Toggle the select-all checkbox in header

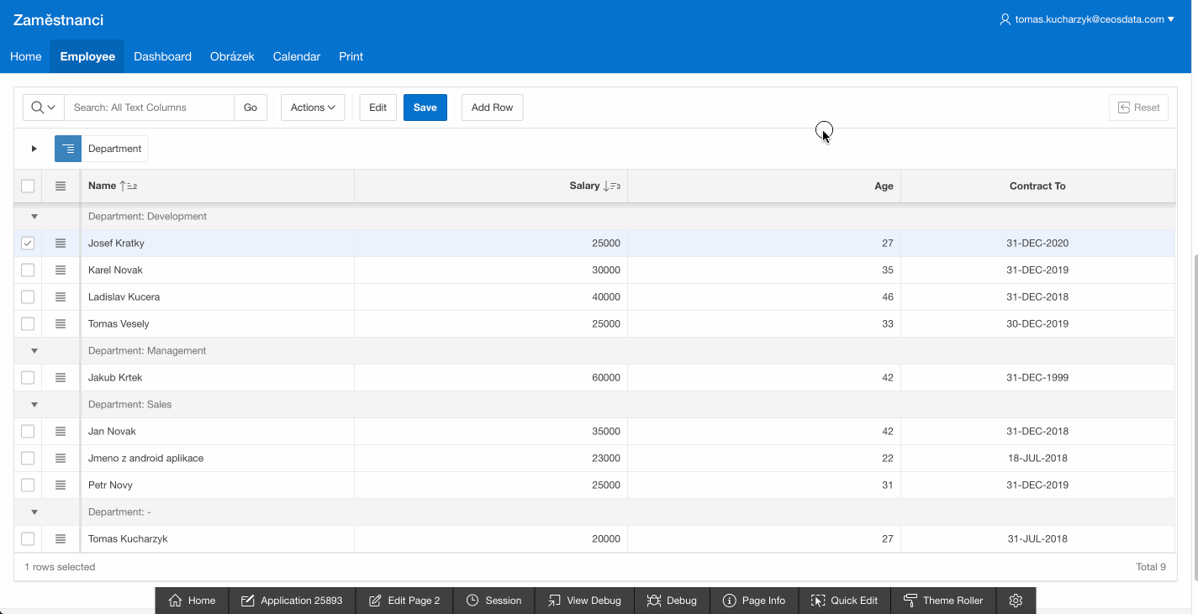pos(28,186)
